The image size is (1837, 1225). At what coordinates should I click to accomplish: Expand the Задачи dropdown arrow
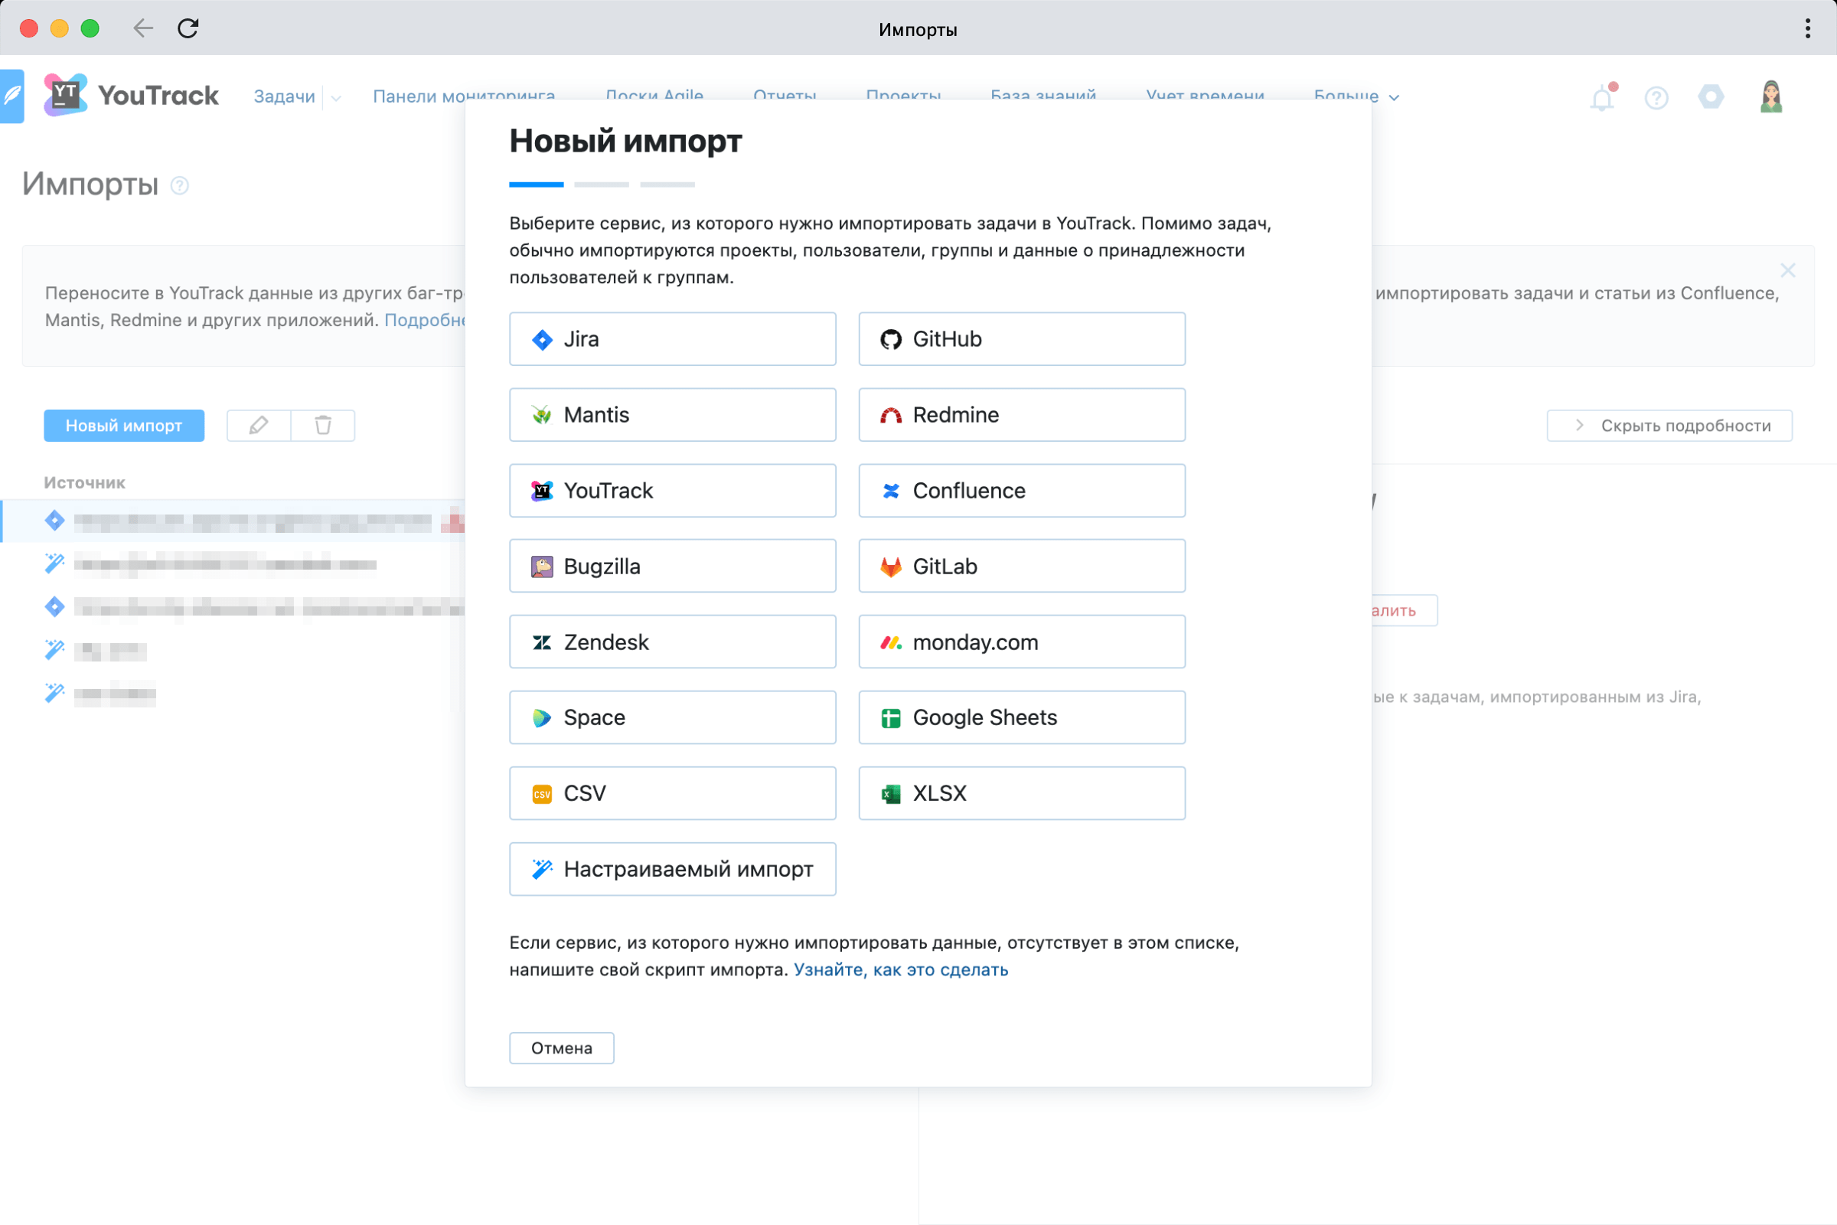[x=337, y=99]
